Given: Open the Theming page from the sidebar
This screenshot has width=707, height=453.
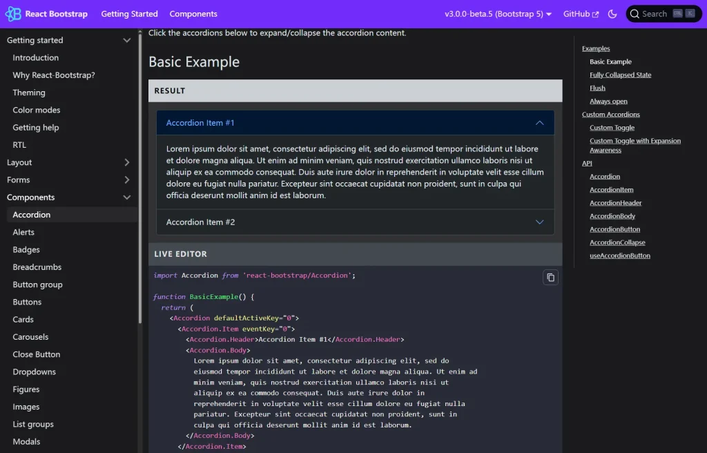Looking at the screenshot, I should point(28,92).
